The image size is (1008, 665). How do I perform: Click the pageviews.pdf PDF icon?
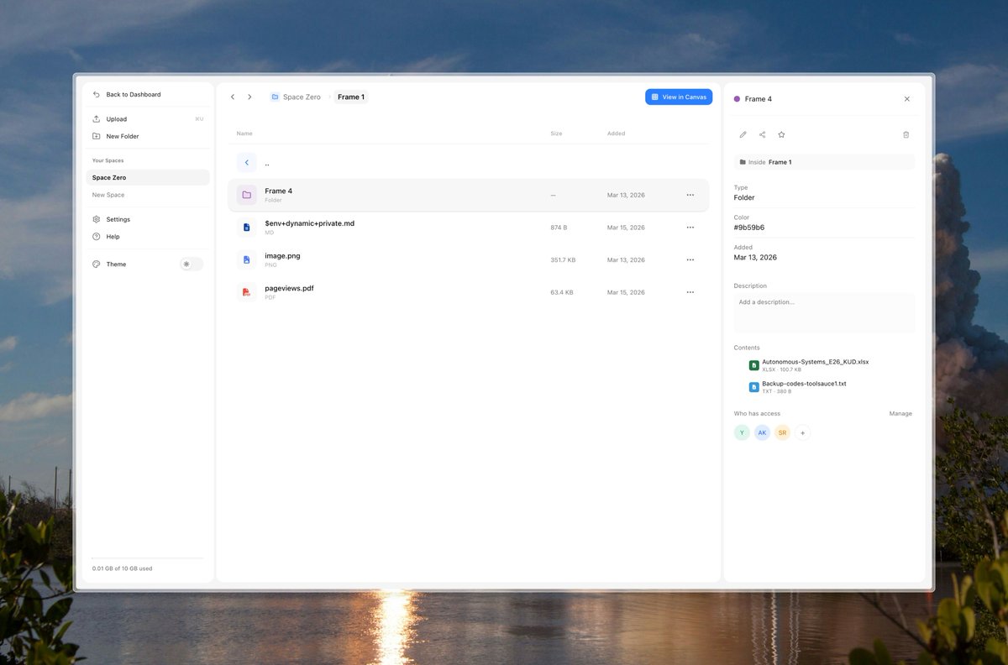[x=247, y=292]
